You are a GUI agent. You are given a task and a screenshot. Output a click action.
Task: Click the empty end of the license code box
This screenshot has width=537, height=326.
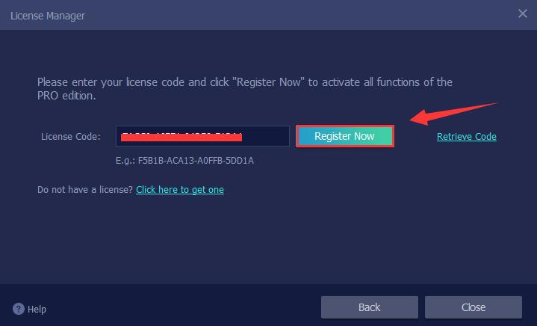(x=266, y=136)
